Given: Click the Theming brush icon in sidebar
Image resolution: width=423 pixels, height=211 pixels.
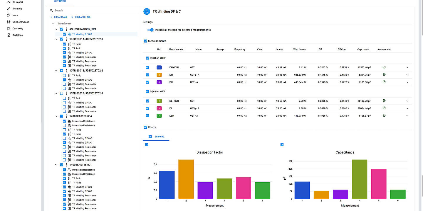Looking at the screenshot, I should [9, 9].
